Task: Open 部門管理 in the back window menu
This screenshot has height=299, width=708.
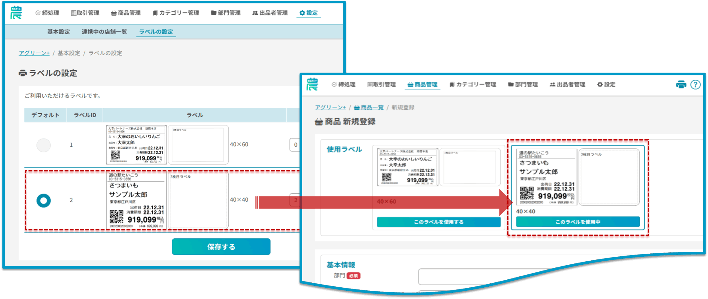Action: 226,13
